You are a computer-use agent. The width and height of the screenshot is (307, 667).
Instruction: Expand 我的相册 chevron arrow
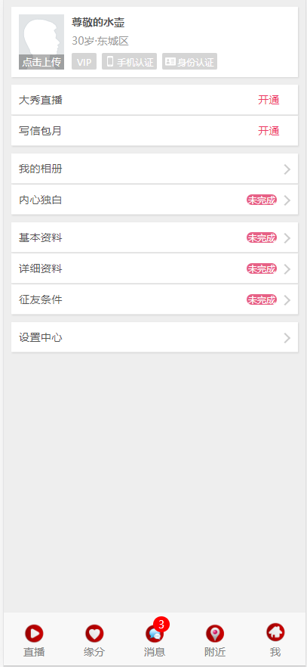tap(287, 169)
